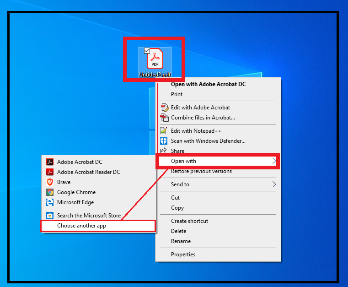The height and width of the screenshot is (287, 348).
Task: Choose Open with Adobe Acrobat DC
Action: (x=208, y=84)
